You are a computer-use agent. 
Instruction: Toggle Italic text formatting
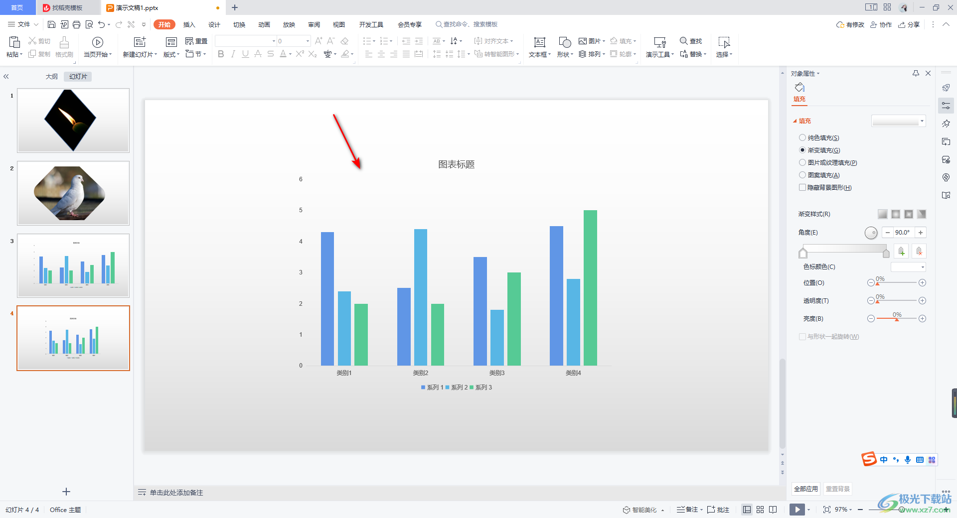tap(233, 54)
